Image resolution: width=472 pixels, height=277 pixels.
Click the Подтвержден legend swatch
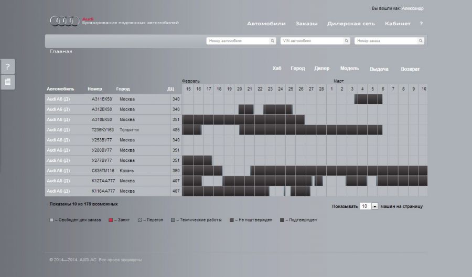282,220
